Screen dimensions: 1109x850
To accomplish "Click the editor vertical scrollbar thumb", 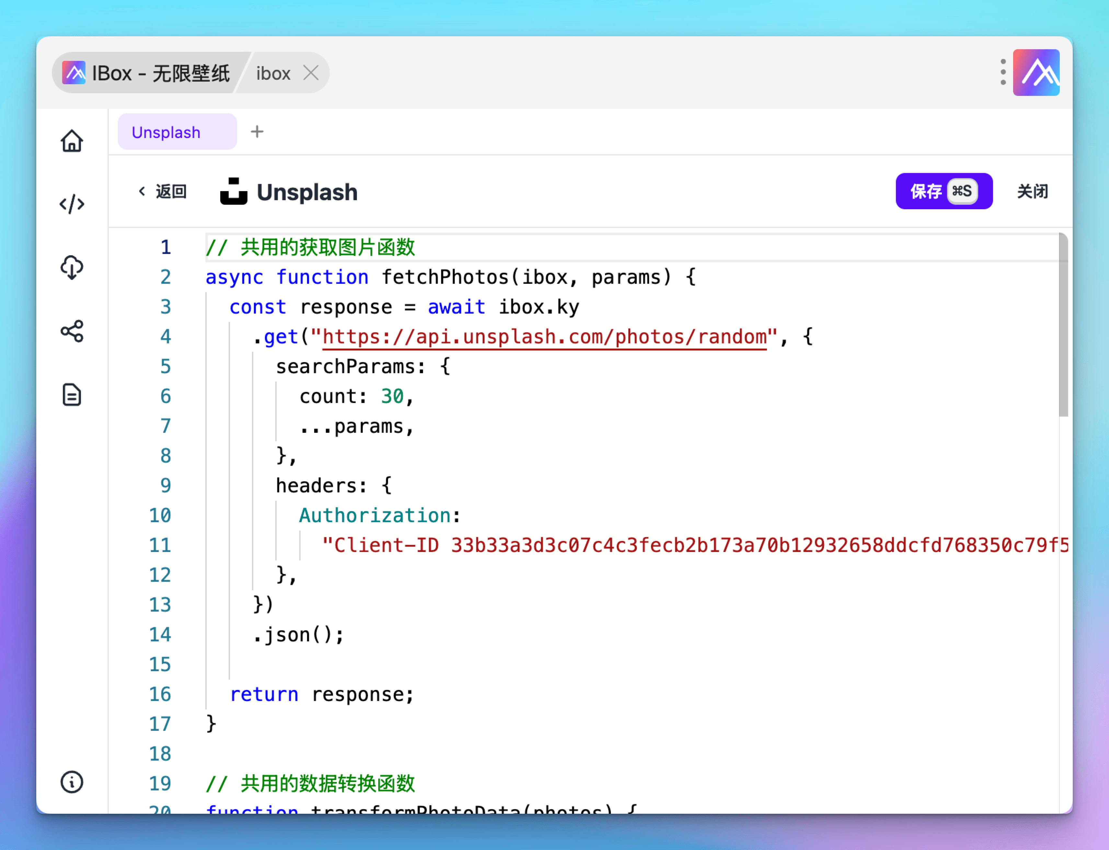I will coord(1063,325).
